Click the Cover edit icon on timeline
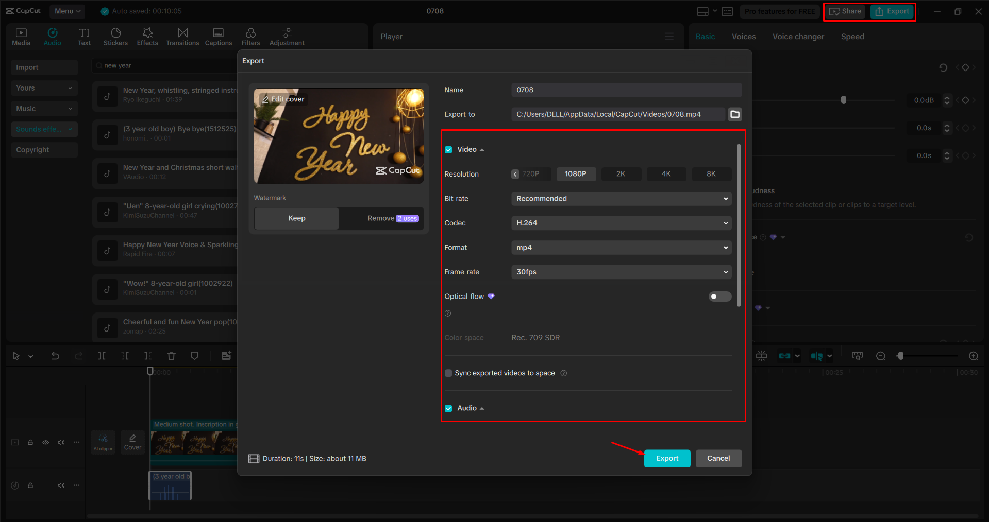 point(132,442)
